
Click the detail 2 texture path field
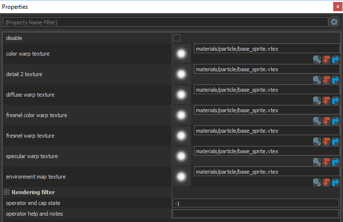[266, 69]
